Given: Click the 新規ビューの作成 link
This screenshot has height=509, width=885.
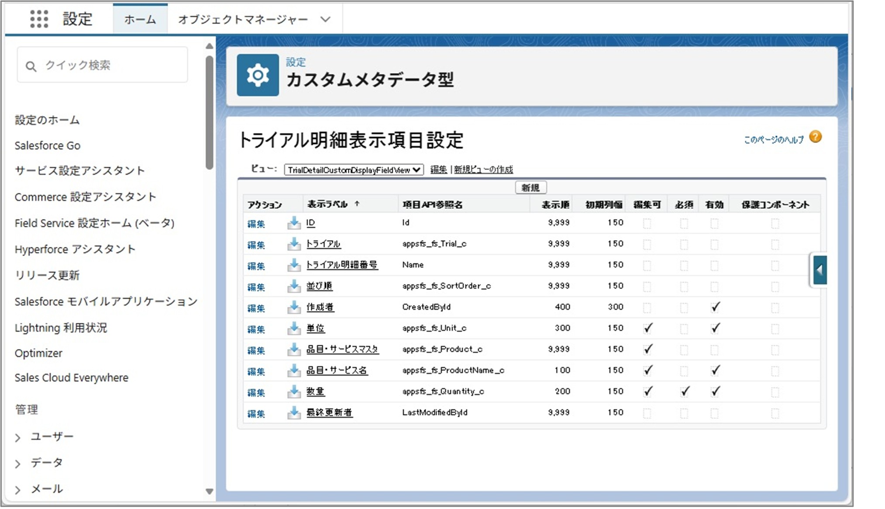Looking at the screenshot, I should (483, 170).
